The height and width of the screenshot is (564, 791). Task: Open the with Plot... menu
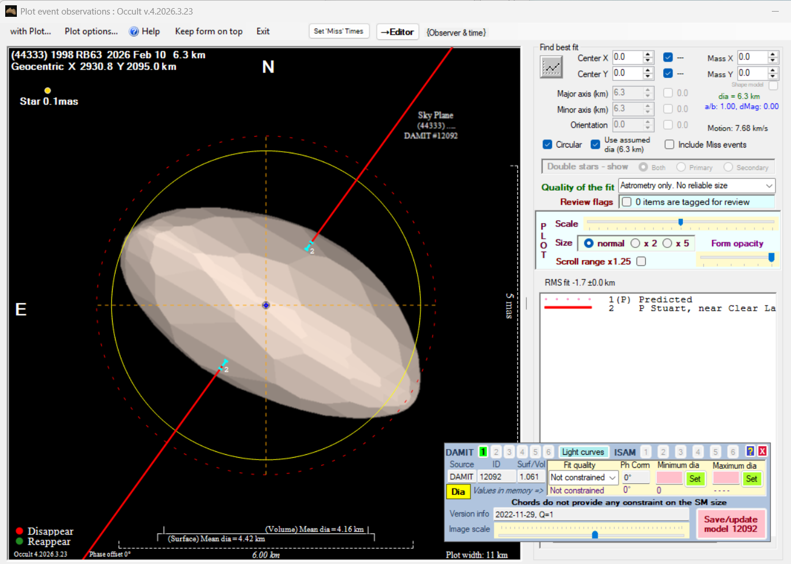tap(31, 31)
